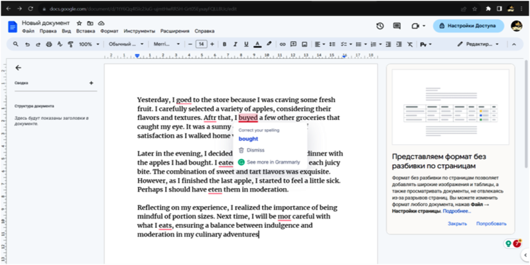Open the comments history icon
This screenshot has height=265, width=530.
397,26
